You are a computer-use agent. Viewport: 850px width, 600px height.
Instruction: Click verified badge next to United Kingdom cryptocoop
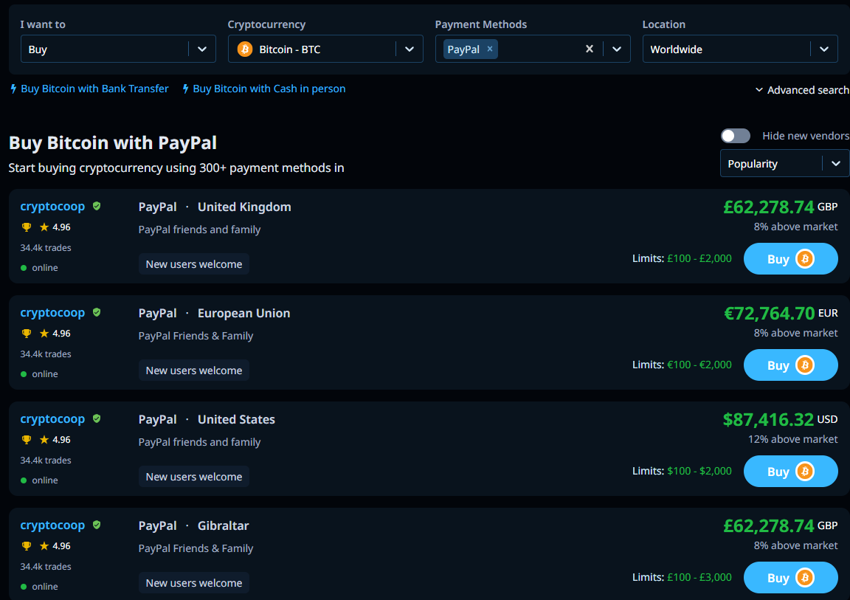(97, 206)
